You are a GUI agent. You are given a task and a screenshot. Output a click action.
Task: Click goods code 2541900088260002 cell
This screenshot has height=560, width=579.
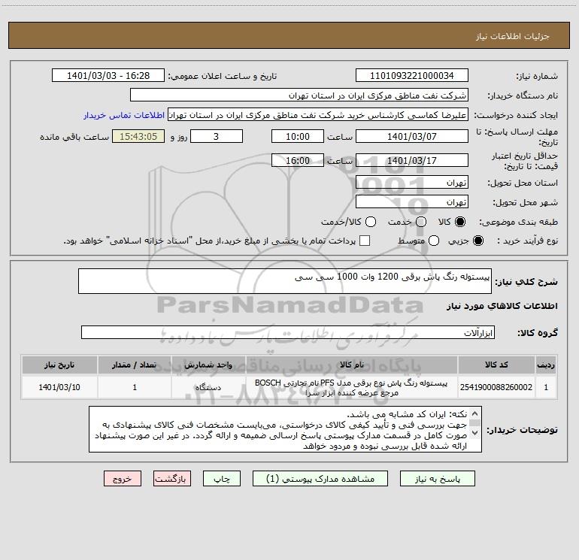click(x=496, y=387)
